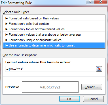The image size is (108, 105).
Task: Click the triangle bullet beside 'Format only cells that contain'
Action: [7, 24]
